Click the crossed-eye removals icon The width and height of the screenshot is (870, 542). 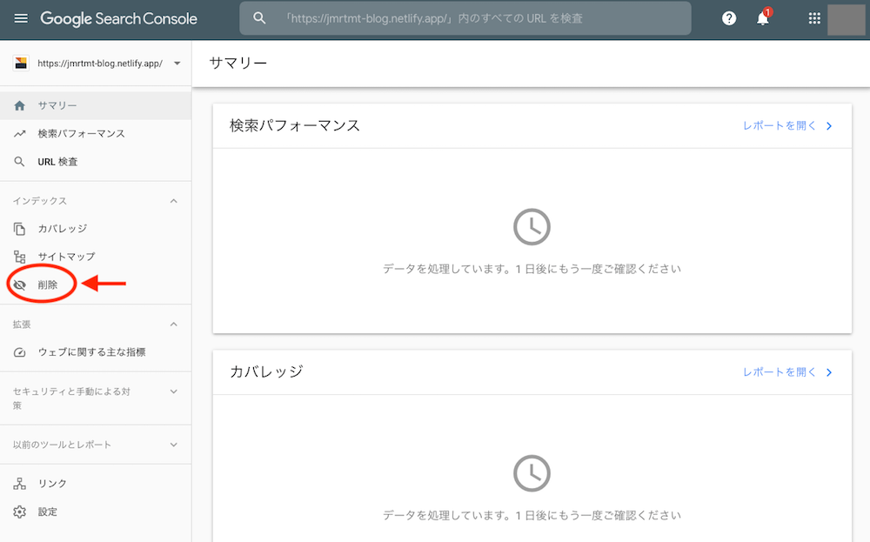pos(19,284)
